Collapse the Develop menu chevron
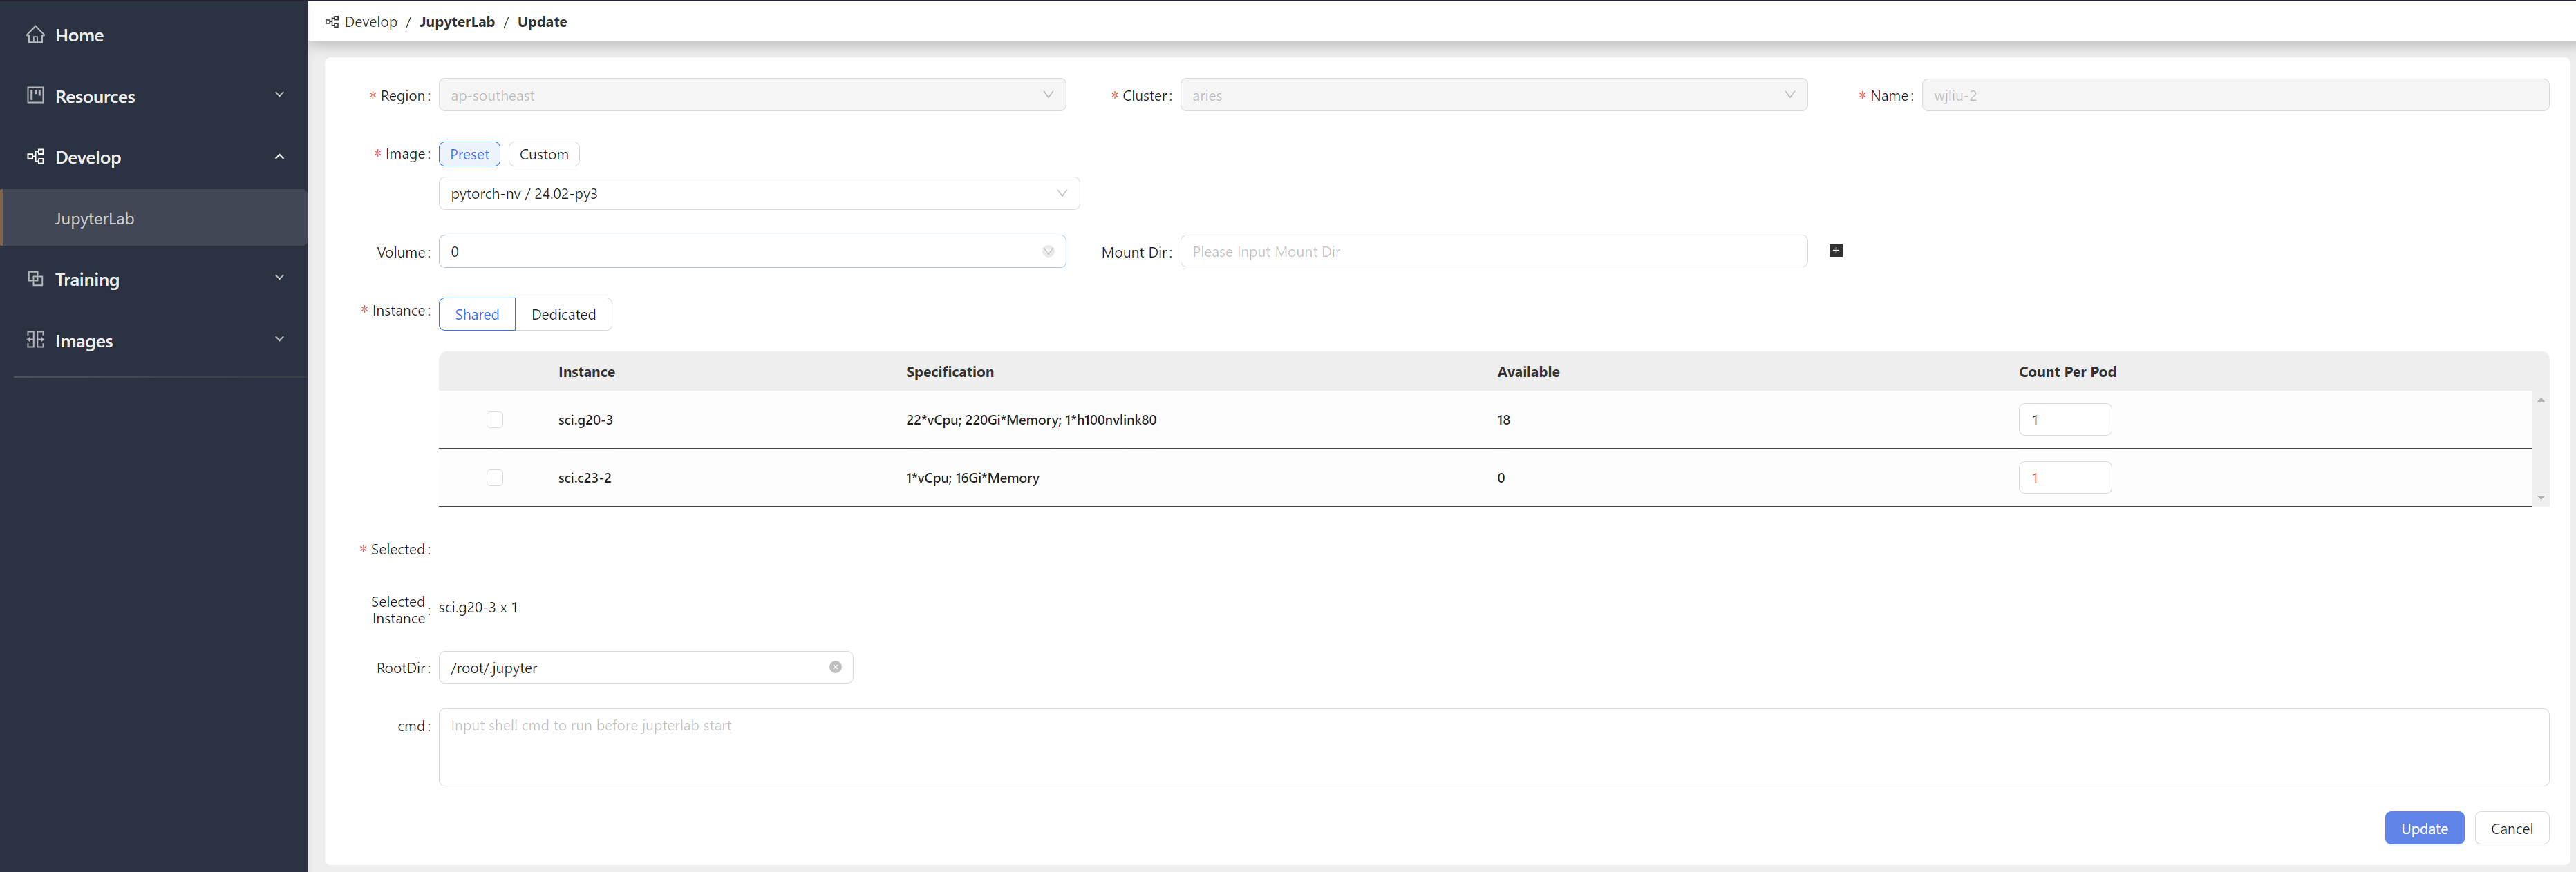Viewport: 2576px width, 872px height. click(280, 157)
